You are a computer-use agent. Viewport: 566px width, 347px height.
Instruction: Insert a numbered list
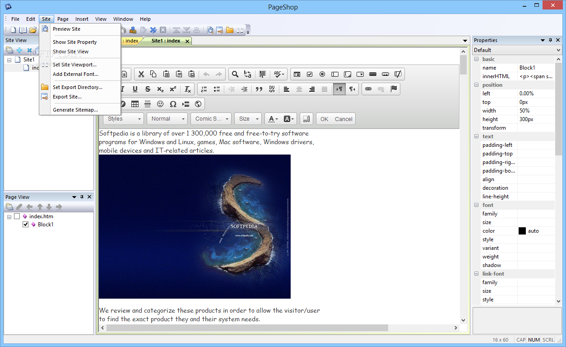[204, 89]
